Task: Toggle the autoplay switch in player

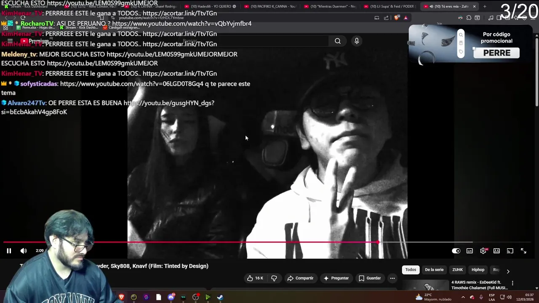Action: [x=456, y=251]
